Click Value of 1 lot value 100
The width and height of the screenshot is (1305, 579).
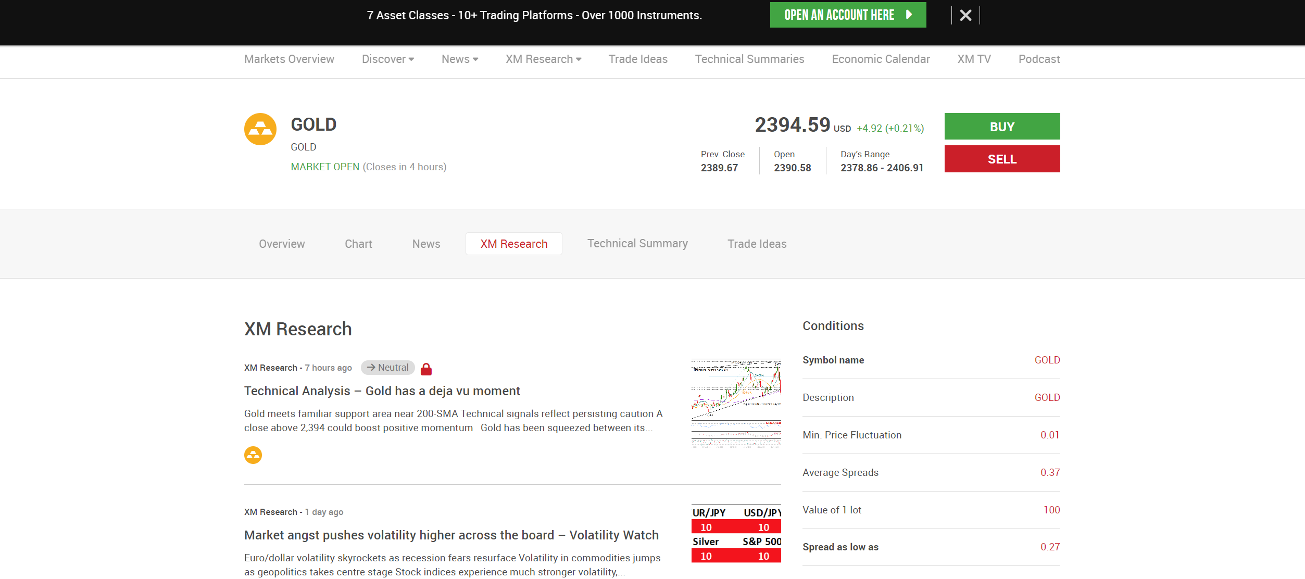pos(1051,510)
